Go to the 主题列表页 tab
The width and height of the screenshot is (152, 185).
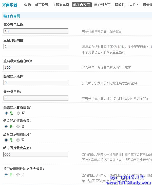coord(61,5)
